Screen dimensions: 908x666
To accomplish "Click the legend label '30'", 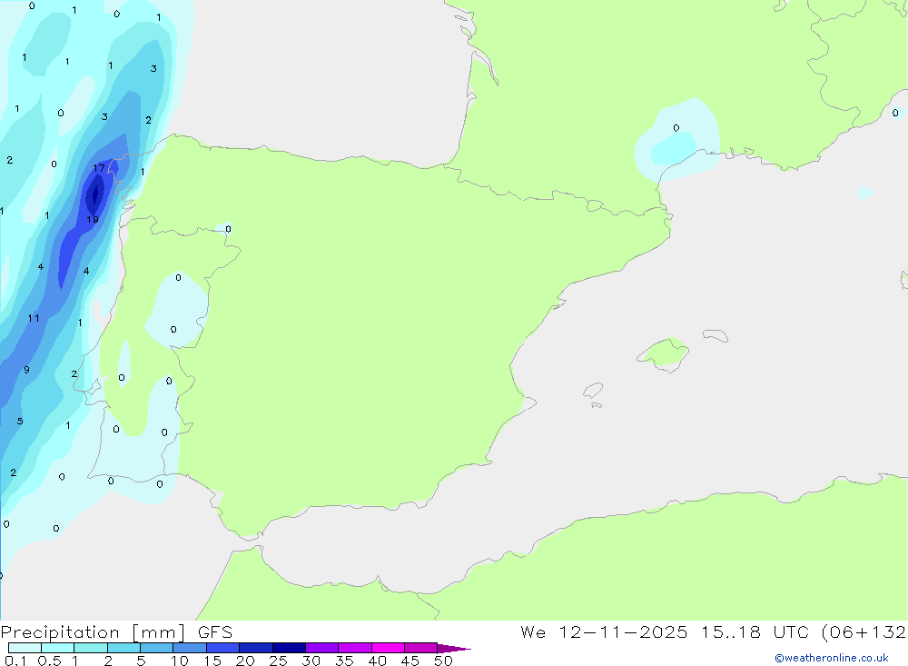I will click(311, 661).
